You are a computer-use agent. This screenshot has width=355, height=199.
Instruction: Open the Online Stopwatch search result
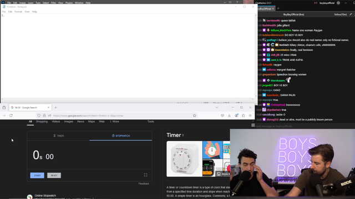(45, 196)
